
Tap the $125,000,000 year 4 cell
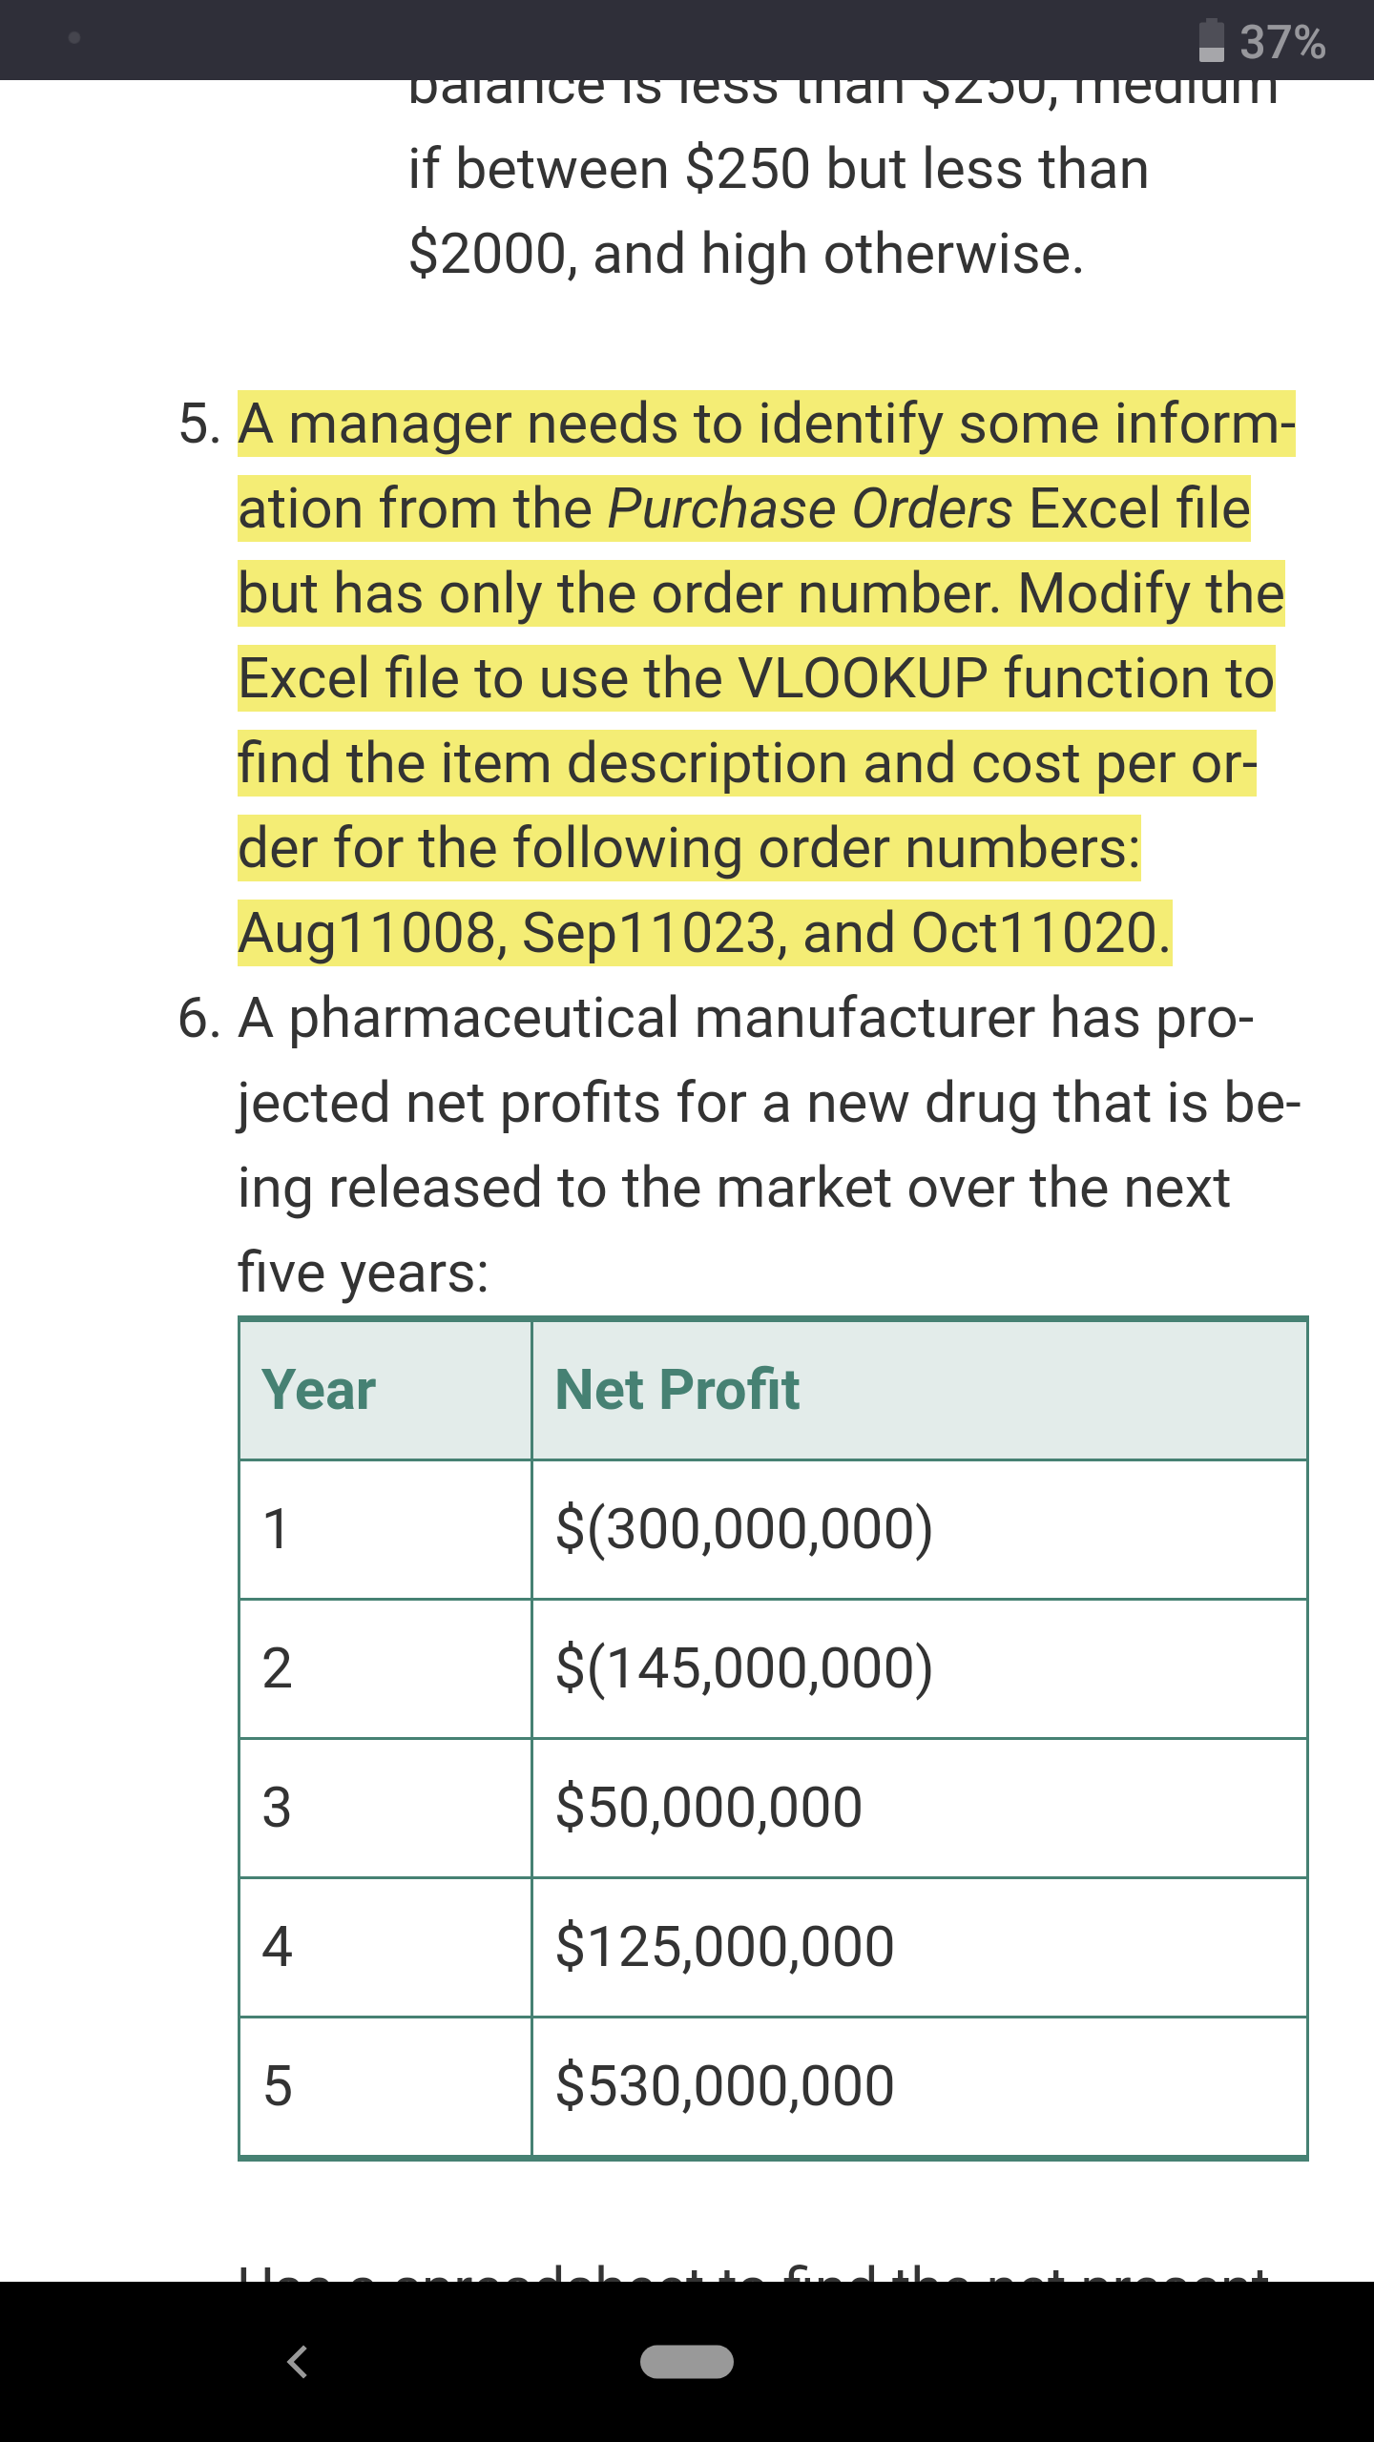[919, 1947]
